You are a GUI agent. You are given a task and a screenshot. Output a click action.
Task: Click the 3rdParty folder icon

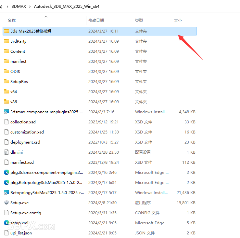coord(6,41)
